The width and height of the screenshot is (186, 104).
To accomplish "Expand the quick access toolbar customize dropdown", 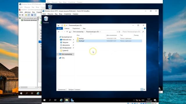I will (x=67, y=25).
